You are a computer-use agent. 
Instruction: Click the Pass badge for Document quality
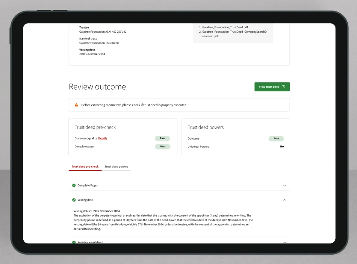pos(163,138)
